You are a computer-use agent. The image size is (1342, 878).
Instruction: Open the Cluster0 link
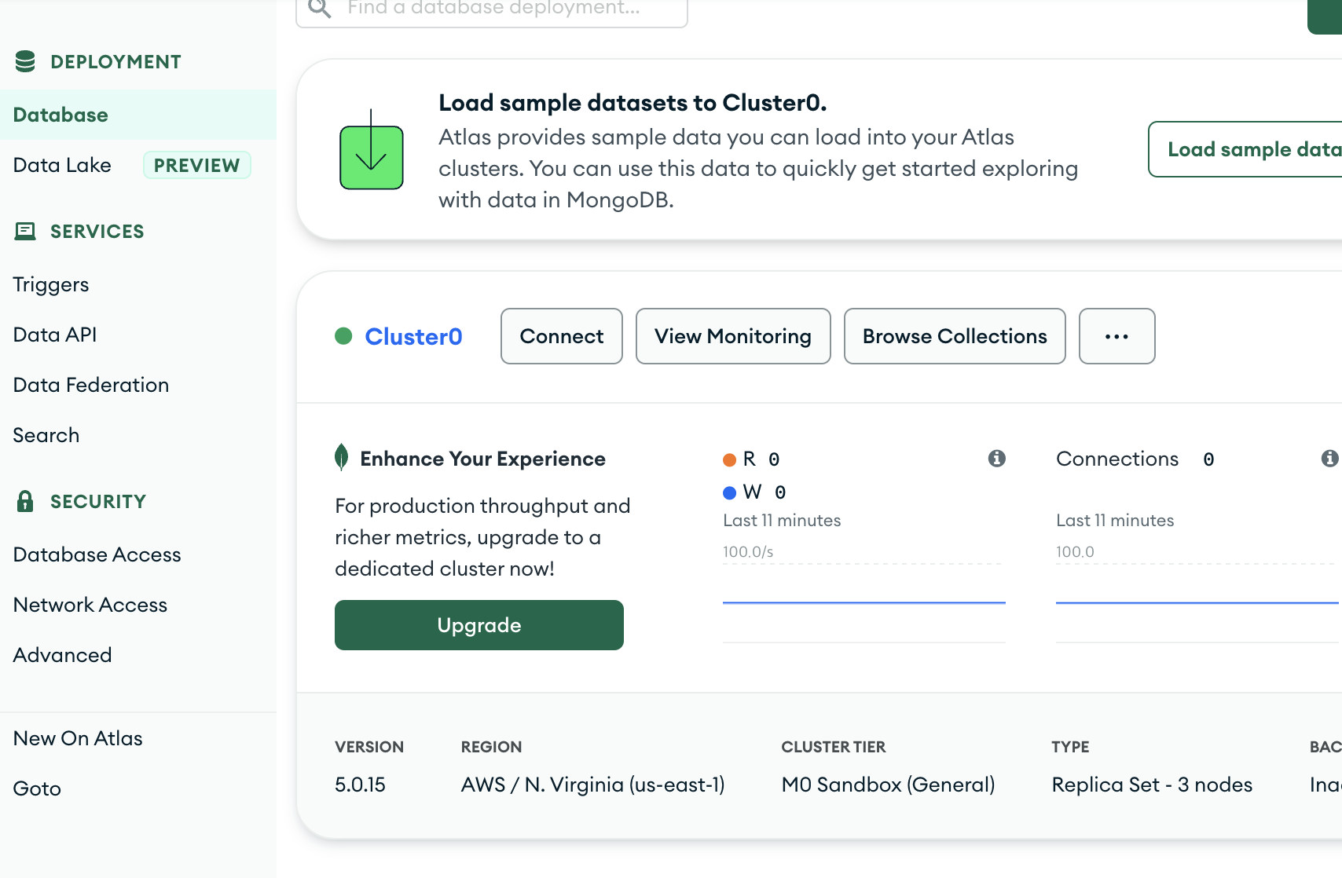tap(414, 336)
